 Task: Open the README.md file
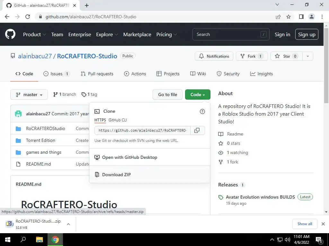39,164
